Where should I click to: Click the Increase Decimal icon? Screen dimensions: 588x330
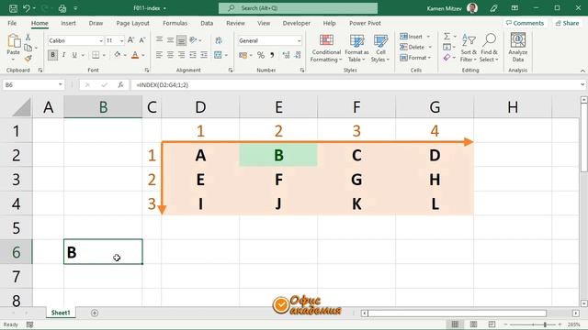(x=286, y=55)
